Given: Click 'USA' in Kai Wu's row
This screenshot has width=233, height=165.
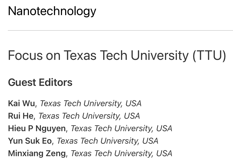Looking at the screenshot, I should [x=133, y=103].
